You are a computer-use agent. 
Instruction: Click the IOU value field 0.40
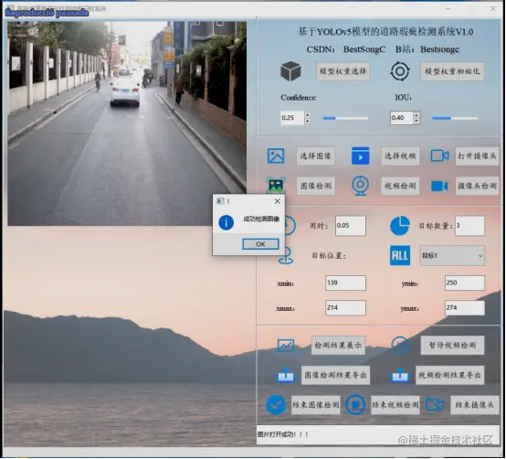coord(402,118)
